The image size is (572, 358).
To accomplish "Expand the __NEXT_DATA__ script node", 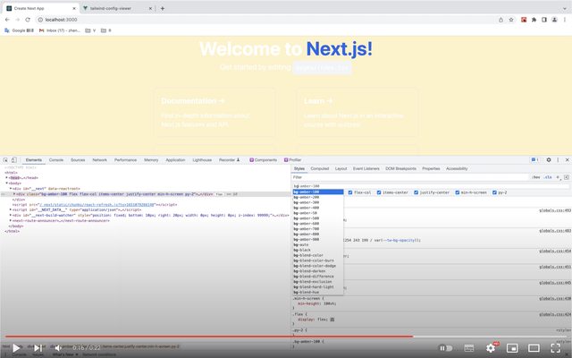I will click(x=11, y=210).
